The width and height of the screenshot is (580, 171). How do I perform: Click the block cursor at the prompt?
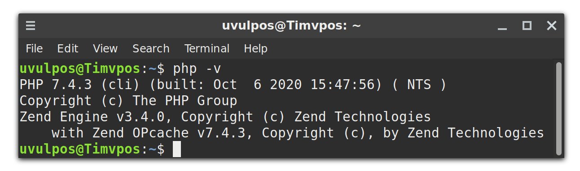point(176,149)
